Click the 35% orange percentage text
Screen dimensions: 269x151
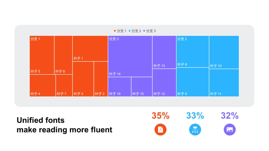[x=161, y=115]
